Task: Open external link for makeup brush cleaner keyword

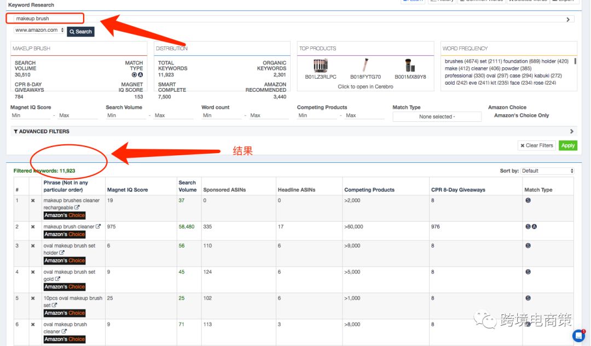Action: point(98,226)
